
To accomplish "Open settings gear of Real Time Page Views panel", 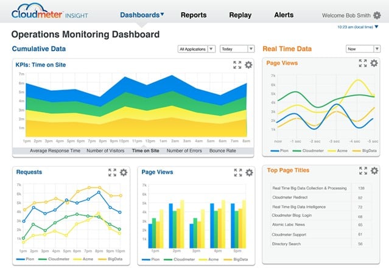I will click(x=374, y=63).
